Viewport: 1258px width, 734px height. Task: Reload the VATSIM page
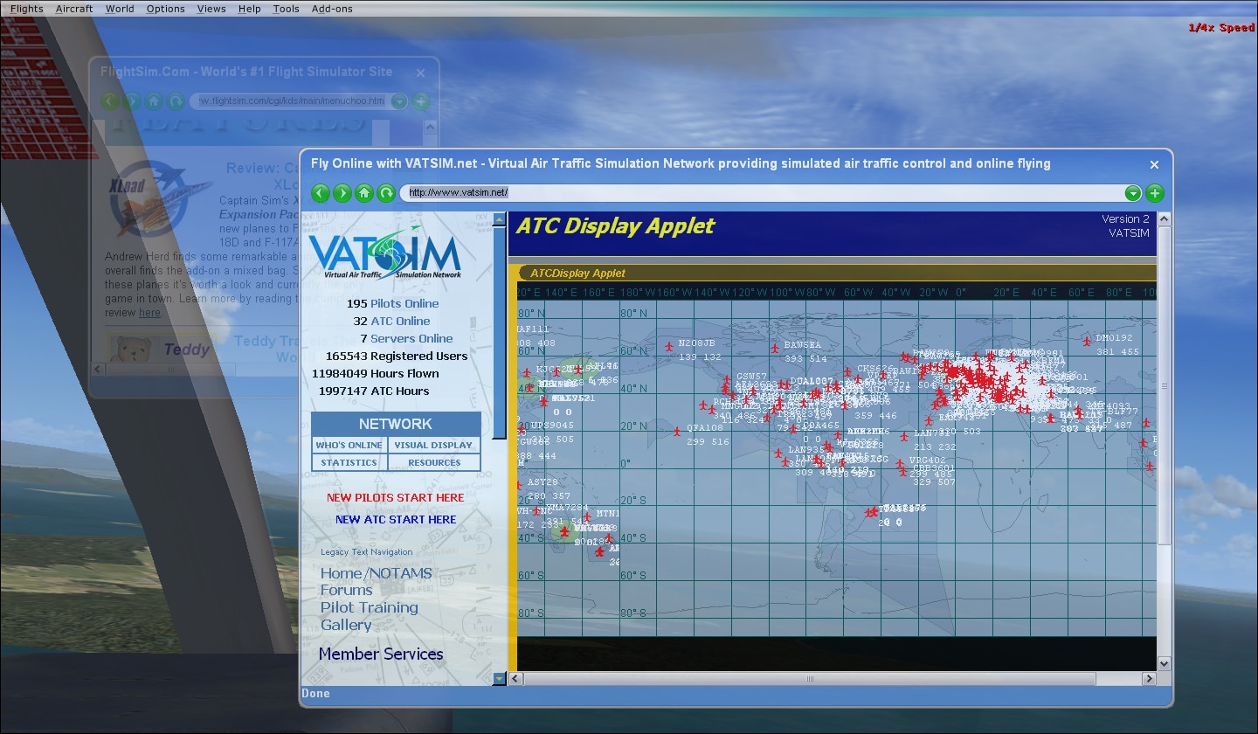(386, 193)
